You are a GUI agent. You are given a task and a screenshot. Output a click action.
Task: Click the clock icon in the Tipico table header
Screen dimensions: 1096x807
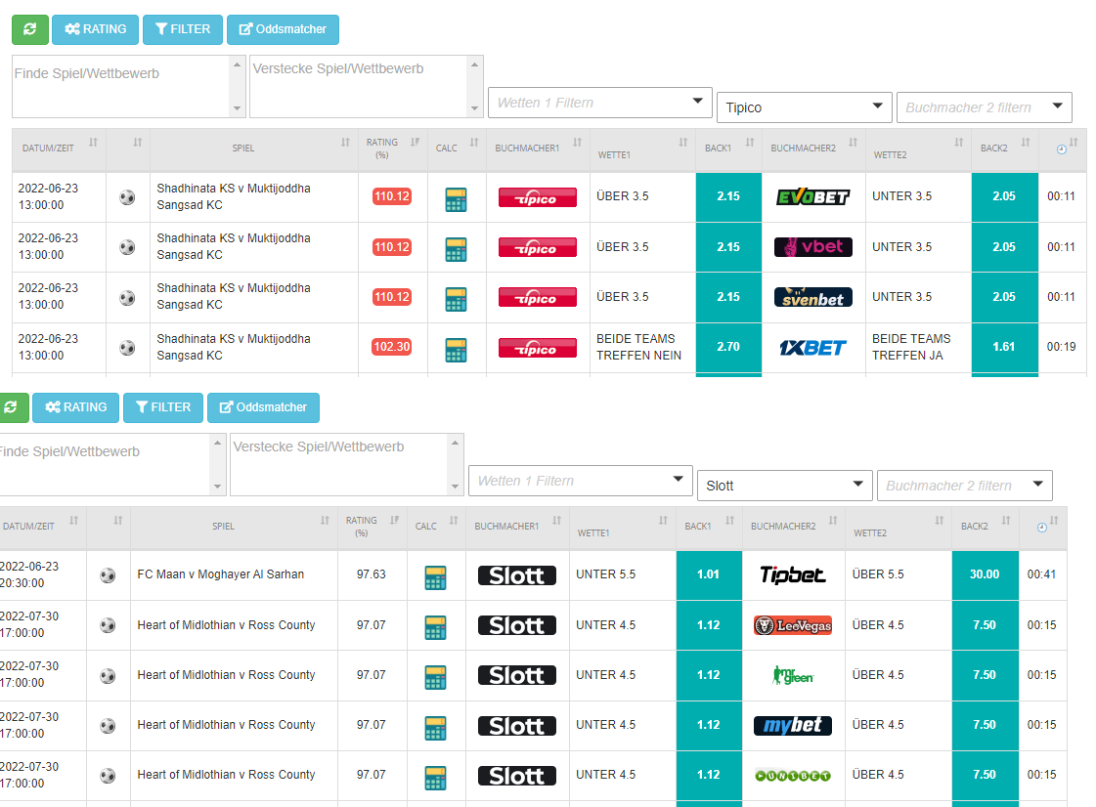click(1062, 149)
